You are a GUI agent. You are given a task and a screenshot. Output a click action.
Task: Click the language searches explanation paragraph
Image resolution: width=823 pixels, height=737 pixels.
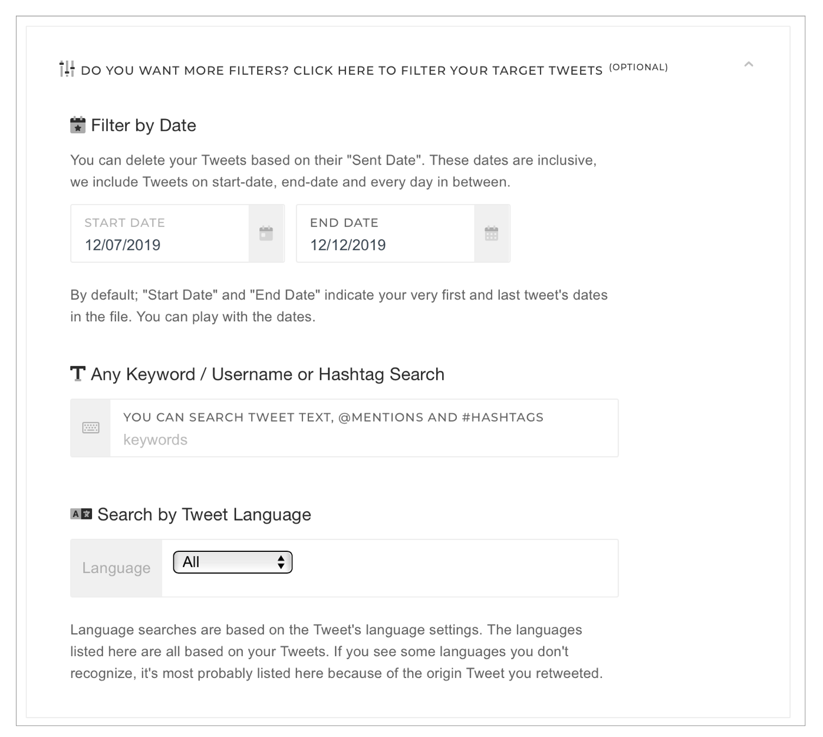click(336, 652)
